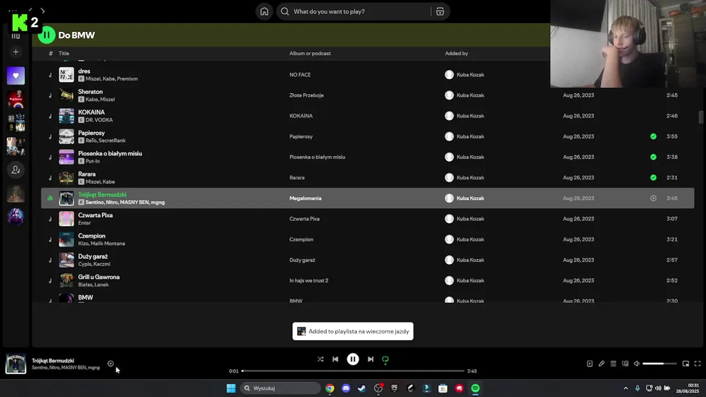
Task: Open the Spotify Home icon
Action: click(x=264, y=12)
